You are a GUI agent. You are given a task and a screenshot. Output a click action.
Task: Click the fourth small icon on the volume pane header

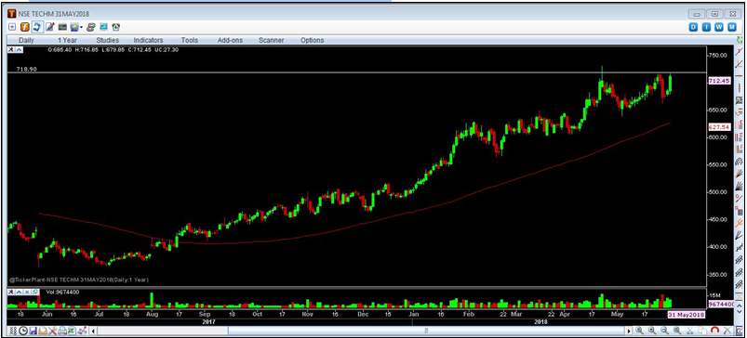coord(34,292)
